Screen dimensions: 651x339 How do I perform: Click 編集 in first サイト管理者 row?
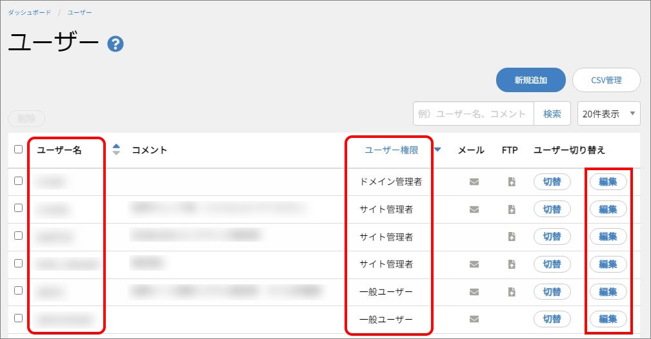608,209
